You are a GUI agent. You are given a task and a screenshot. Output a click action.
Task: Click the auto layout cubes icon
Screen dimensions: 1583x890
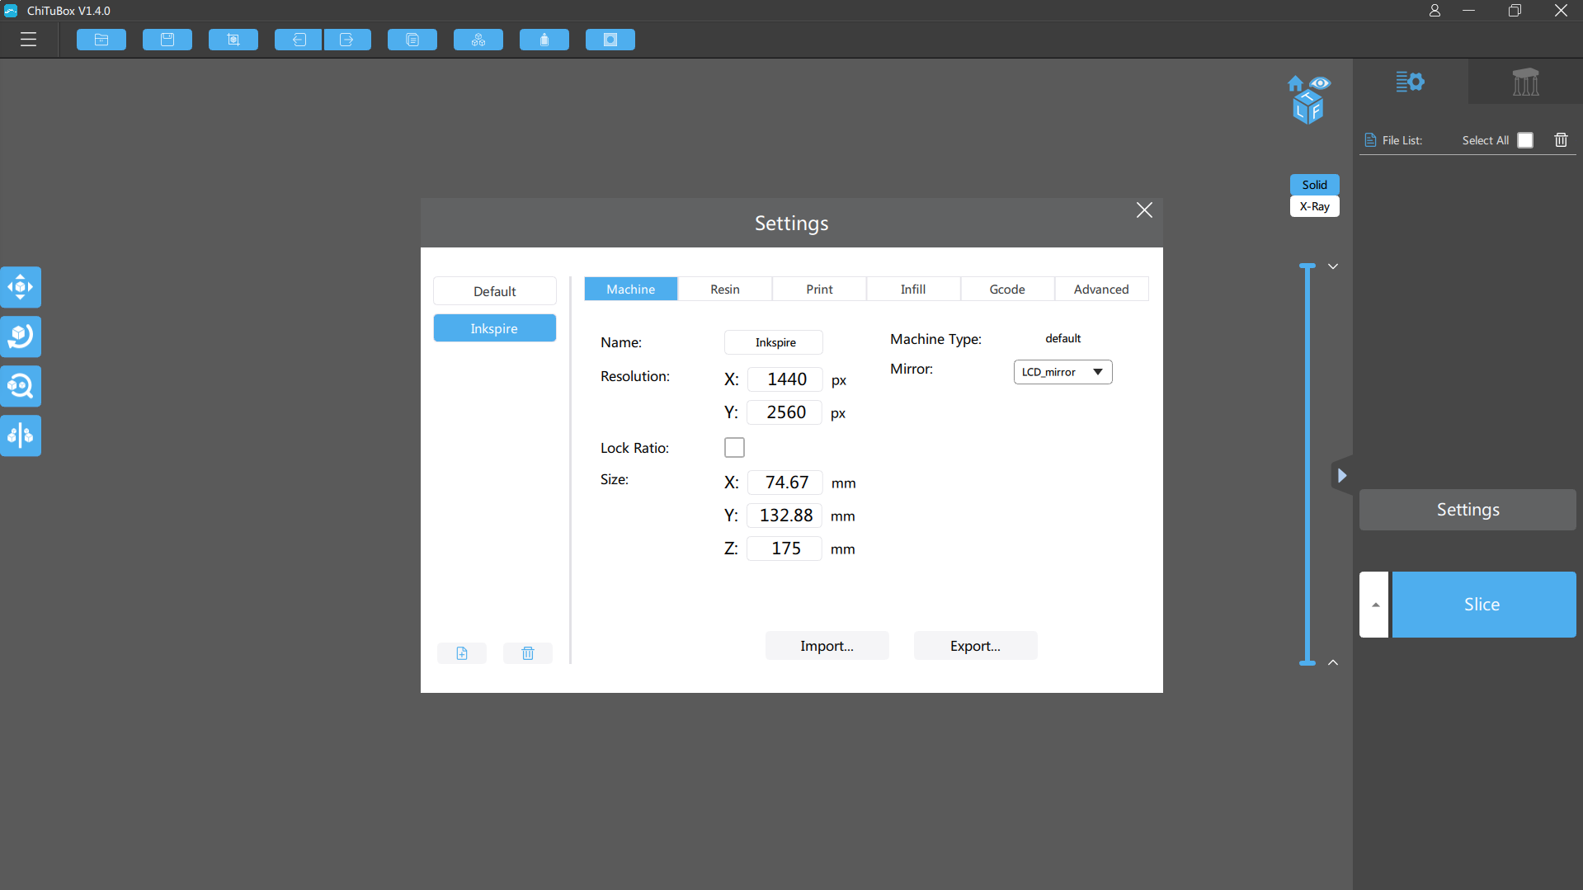coord(478,40)
